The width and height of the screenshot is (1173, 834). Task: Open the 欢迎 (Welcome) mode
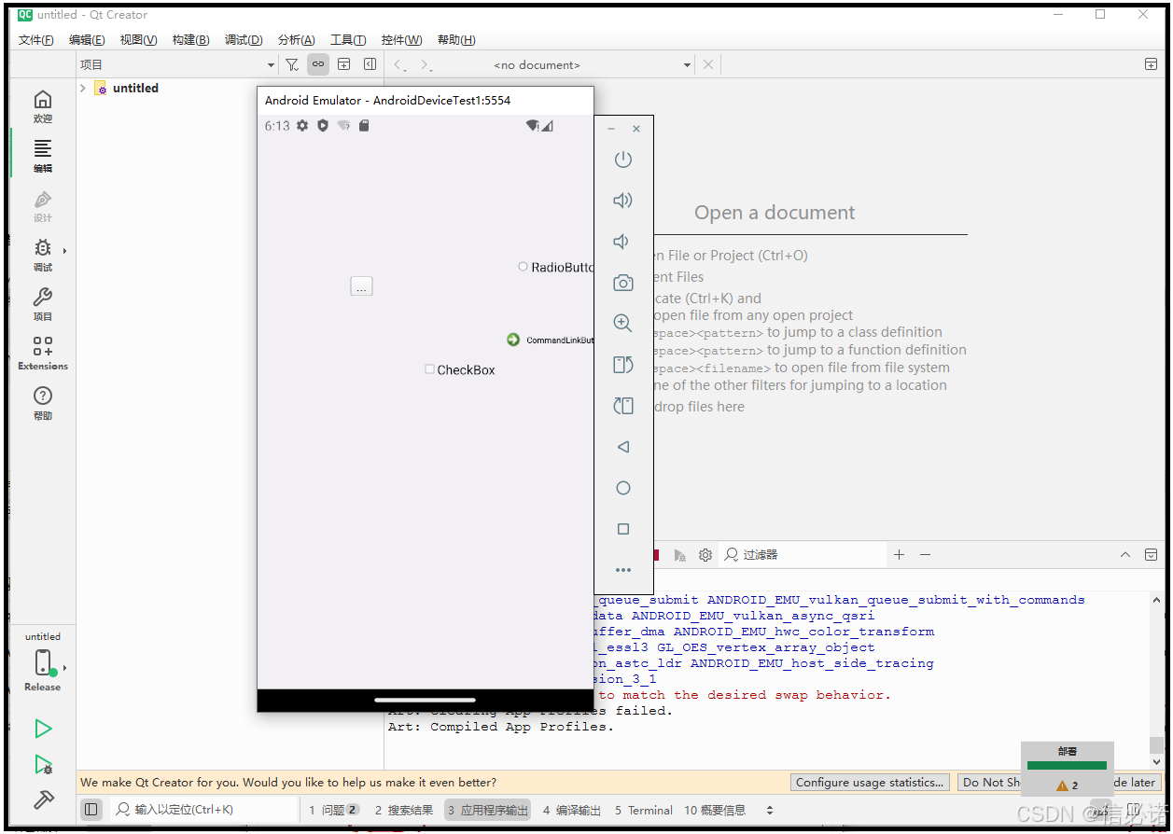43,106
